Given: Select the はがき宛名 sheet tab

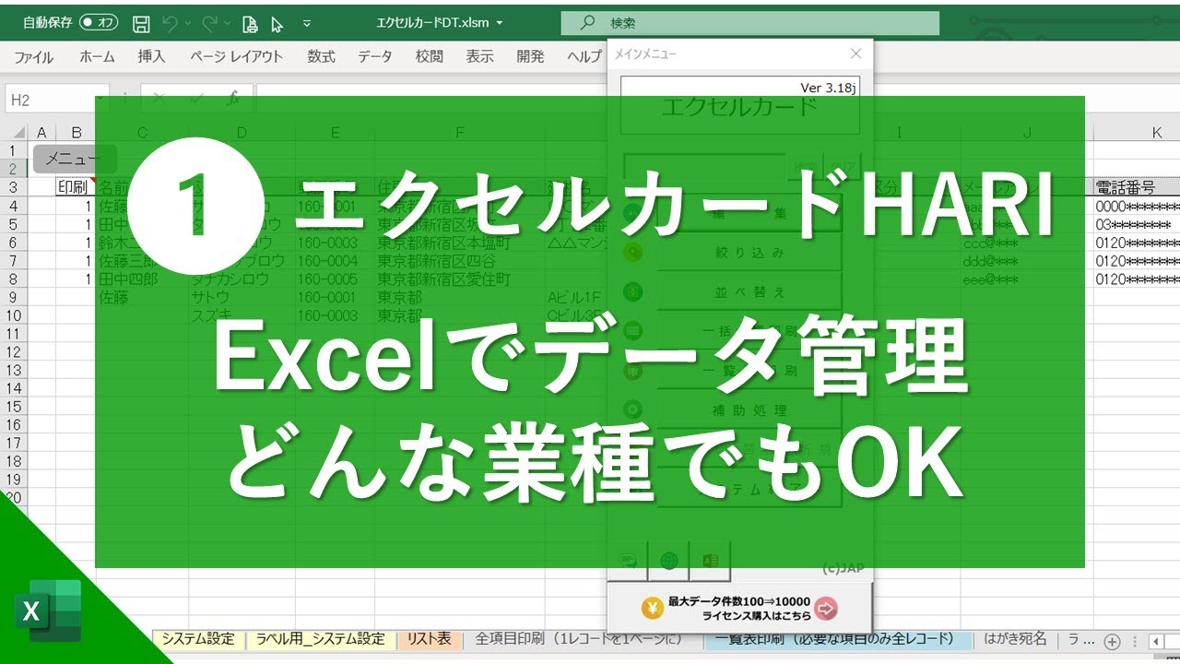Looking at the screenshot, I should [1015, 639].
